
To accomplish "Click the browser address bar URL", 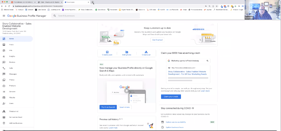I will (x=39, y=6).
